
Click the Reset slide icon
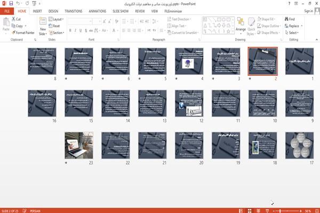pyautogui.click(x=51, y=26)
